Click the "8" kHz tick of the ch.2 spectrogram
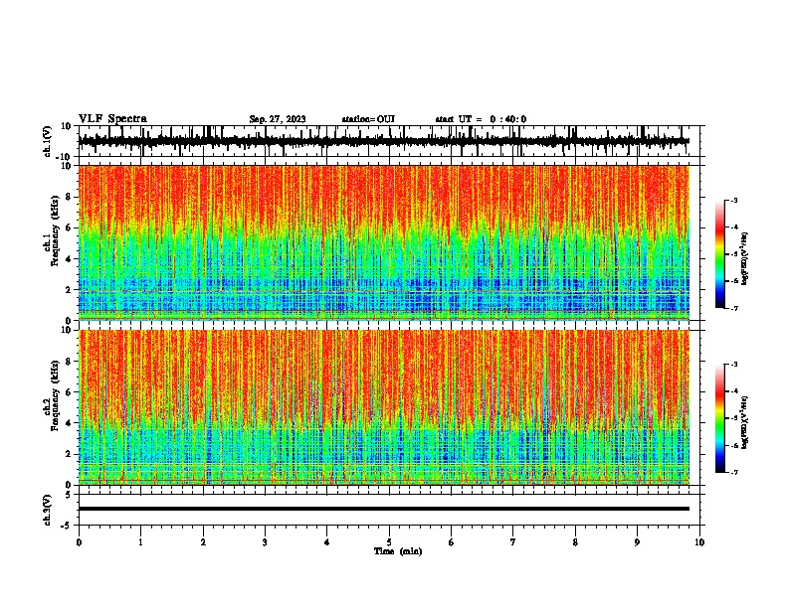 [70, 362]
